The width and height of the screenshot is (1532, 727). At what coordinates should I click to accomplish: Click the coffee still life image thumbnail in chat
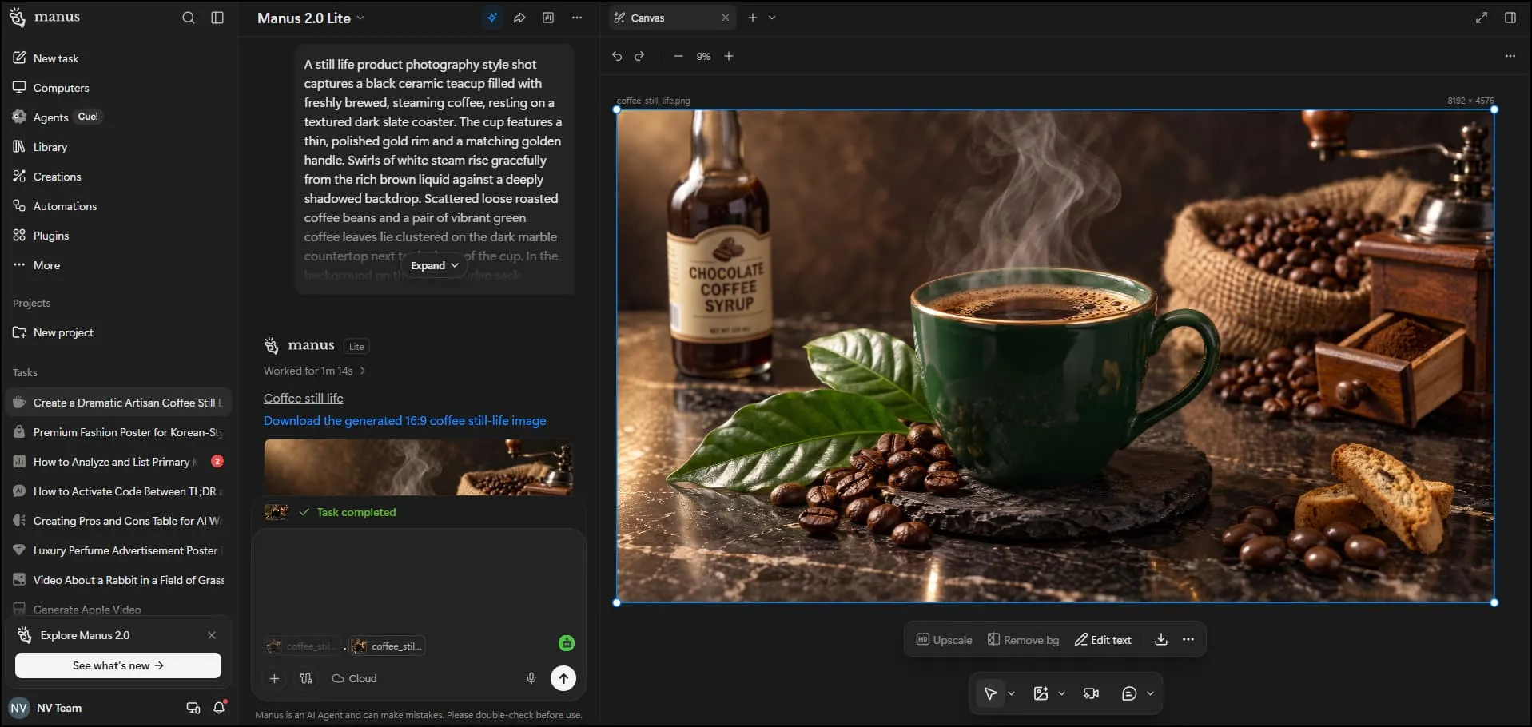[x=418, y=467]
